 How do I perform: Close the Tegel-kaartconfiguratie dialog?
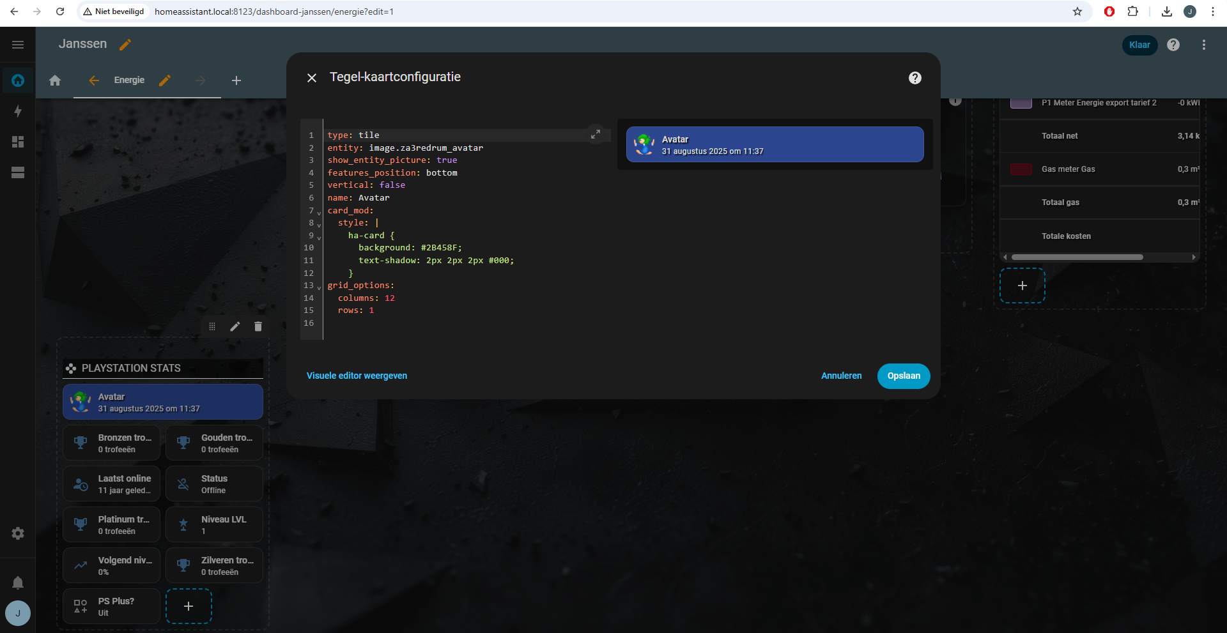(x=312, y=78)
